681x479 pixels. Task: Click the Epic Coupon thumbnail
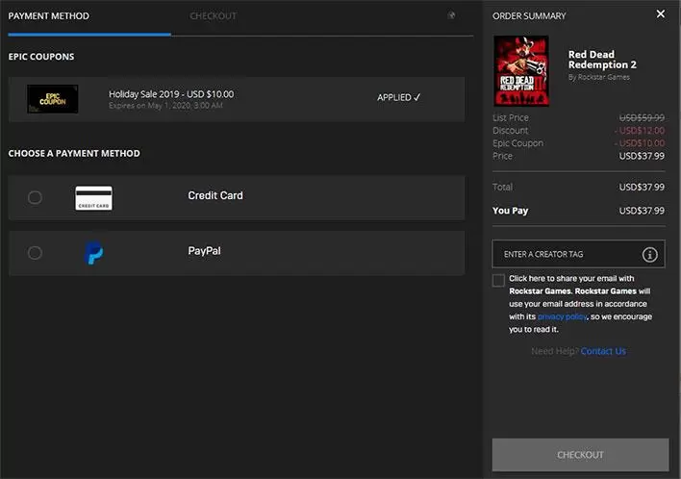click(53, 99)
